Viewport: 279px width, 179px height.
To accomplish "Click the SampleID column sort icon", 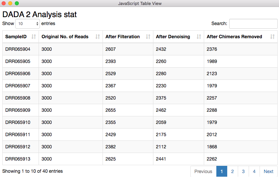I will [34, 37].
